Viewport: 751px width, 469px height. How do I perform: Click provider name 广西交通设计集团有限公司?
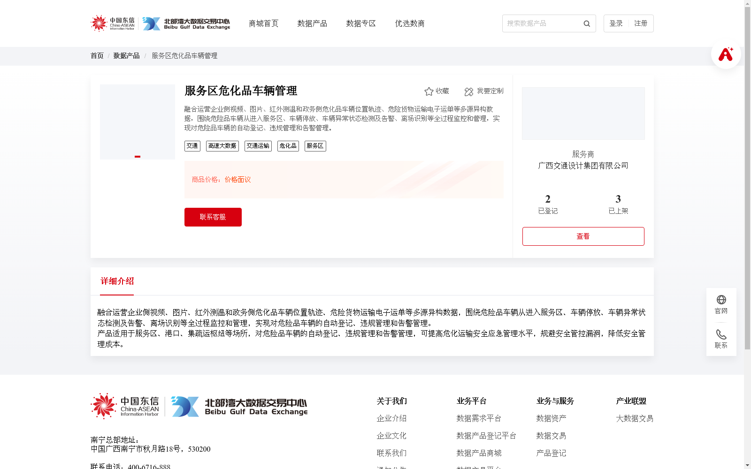click(583, 166)
